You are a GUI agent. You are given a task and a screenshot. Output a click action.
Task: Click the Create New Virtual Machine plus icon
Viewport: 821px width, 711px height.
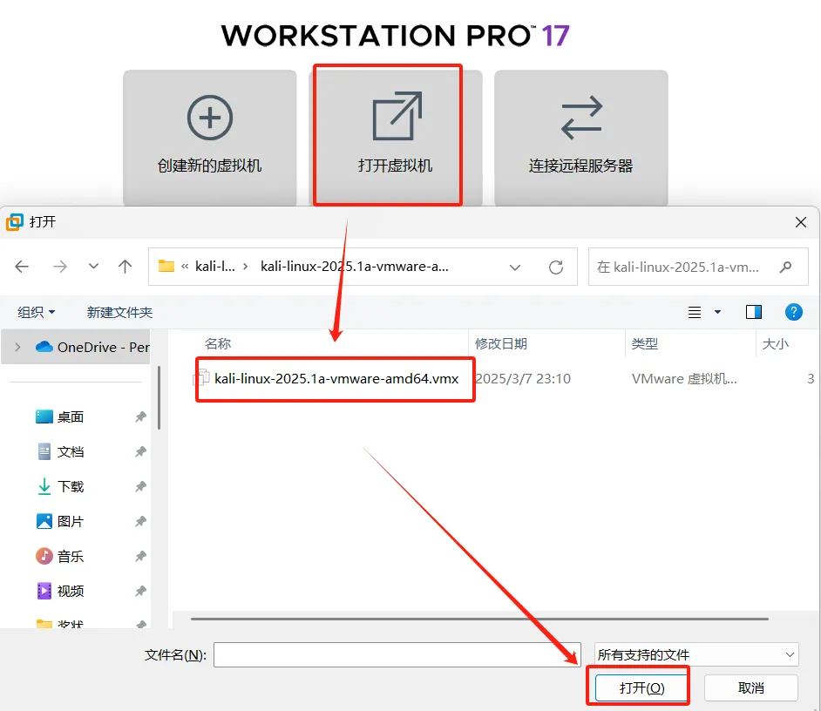pyautogui.click(x=210, y=118)
